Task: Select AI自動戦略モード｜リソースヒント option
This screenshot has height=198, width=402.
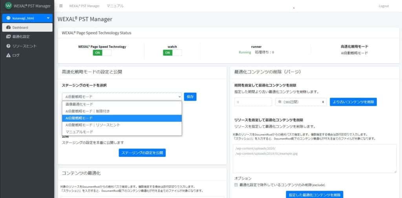Action: [122, 125]
